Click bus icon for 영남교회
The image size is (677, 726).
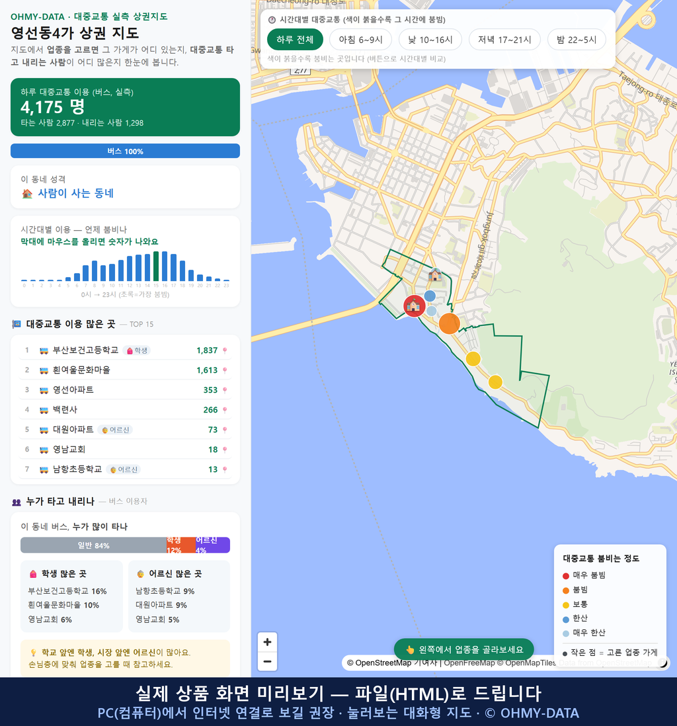click(44, 450)
